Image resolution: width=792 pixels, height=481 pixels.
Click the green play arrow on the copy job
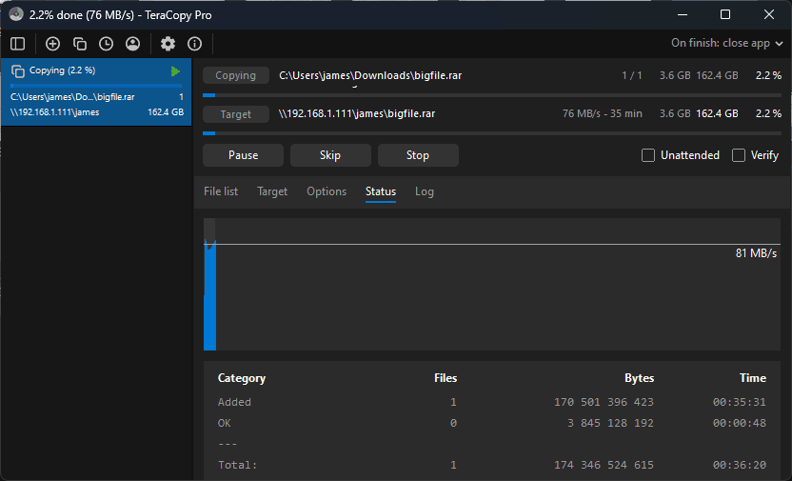coord(175,71)
